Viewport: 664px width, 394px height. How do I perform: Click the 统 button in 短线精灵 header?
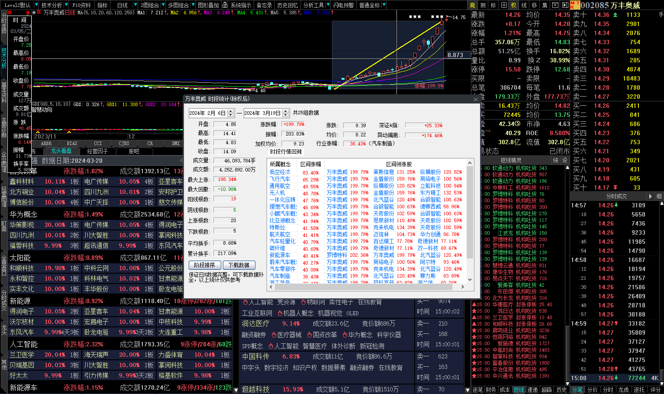(x=556, y=160)
